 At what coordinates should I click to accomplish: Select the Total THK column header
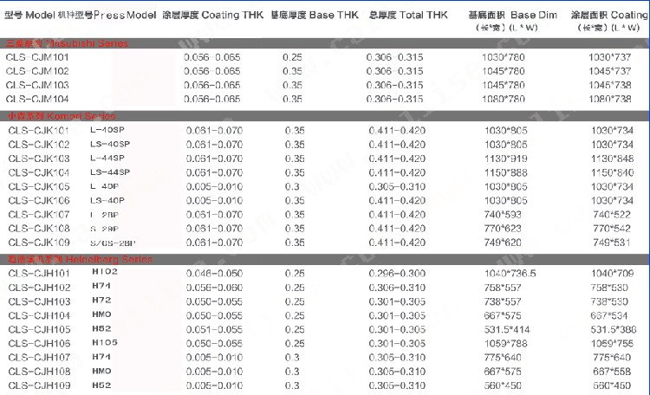click(x=408, y=15)
